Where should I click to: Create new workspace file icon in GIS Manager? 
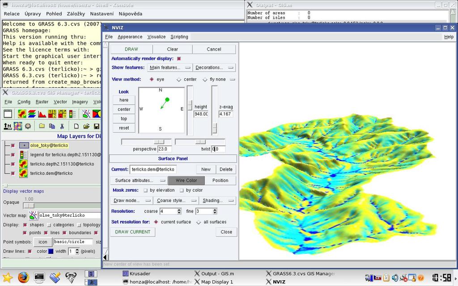tap(76, 126)
